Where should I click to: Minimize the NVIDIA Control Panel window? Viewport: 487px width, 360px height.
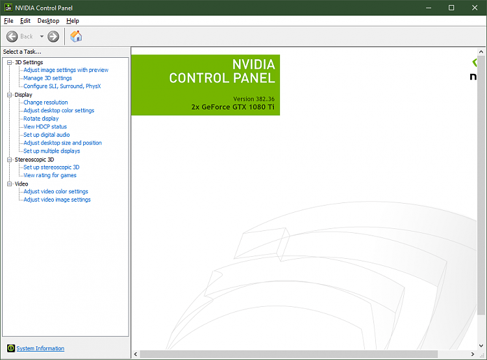point(429,8)
